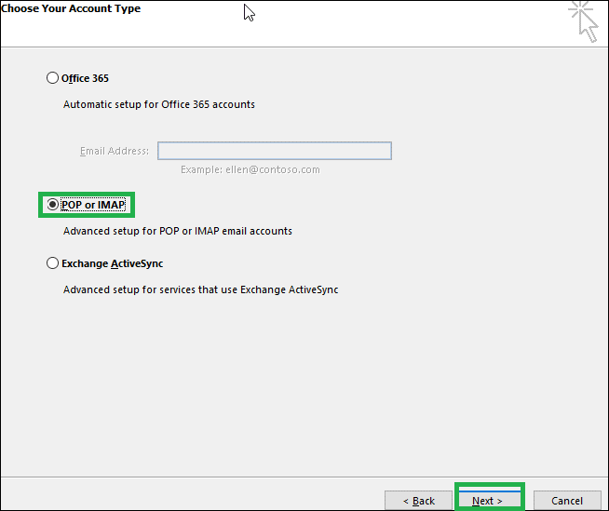Click the Exchange ActiveSync label text
This screenshot has width=609, height=511.
point(113,263)
